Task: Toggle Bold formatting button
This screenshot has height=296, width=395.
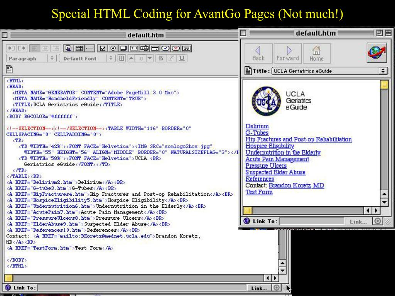Action: (x=161, y=59)
